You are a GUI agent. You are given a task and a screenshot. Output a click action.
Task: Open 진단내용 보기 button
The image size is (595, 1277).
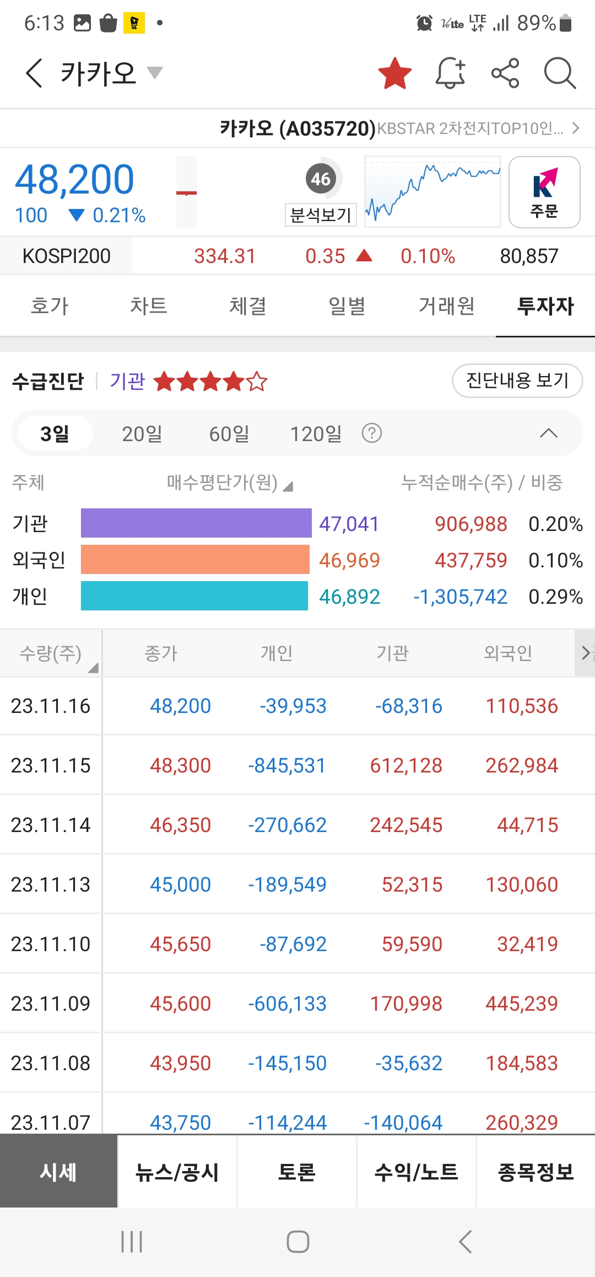click(x=517, y=380)
